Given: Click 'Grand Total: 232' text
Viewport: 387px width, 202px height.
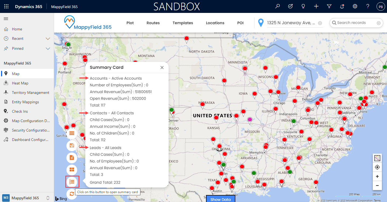Looking at the screenshot, I should tap(105, 182).
